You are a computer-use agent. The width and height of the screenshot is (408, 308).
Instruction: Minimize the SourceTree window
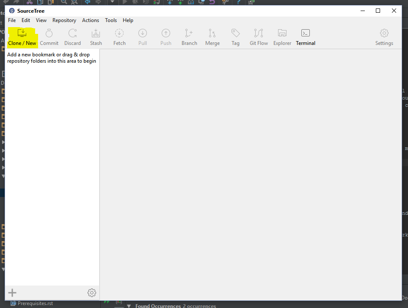pos(363,11)
